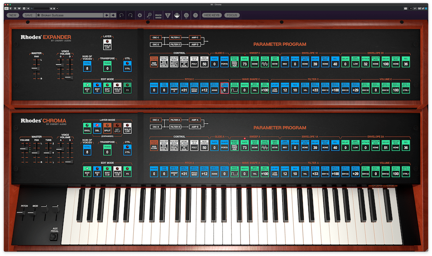Click the Undo arrow icon in toolbar
The width and height of the screenshot is (432, 256).
pos(121,15)
